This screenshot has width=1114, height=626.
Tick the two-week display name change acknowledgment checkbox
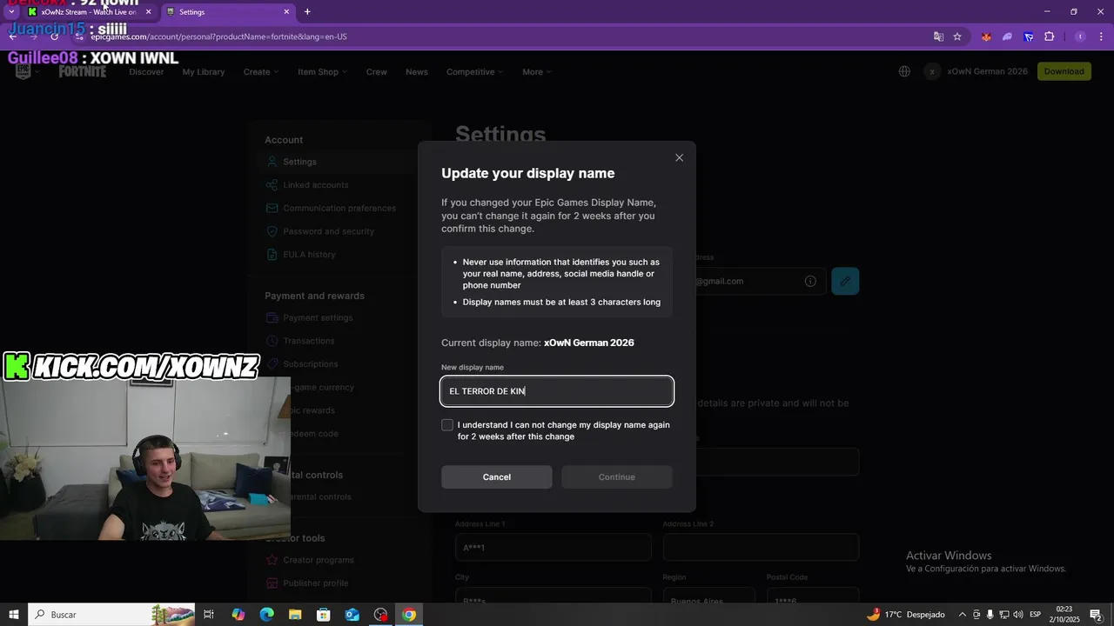pos(447,425)
